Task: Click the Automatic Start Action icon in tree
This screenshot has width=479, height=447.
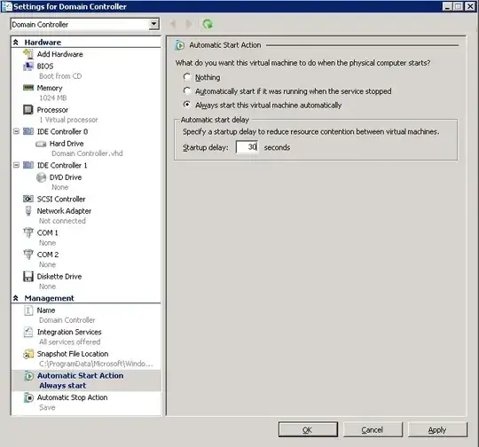Action: [x=28, y=376]
